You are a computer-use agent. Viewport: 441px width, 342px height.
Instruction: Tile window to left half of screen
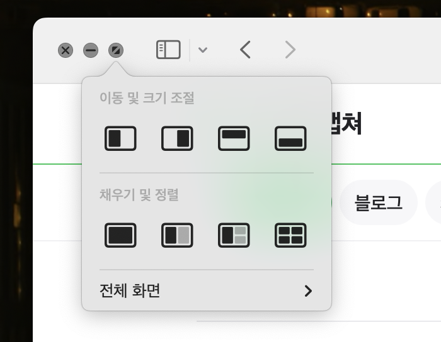point(120,138)
